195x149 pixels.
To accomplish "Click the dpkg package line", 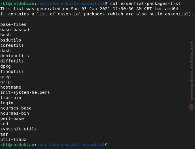I will 6,66.
